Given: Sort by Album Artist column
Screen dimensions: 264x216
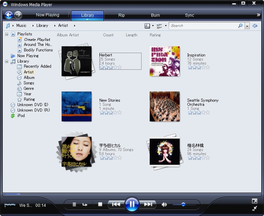Looking at the screenshot, I should coord(68,35).
